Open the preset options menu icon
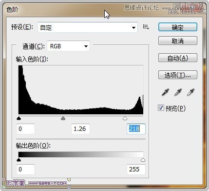 click(x=146, y=27)
